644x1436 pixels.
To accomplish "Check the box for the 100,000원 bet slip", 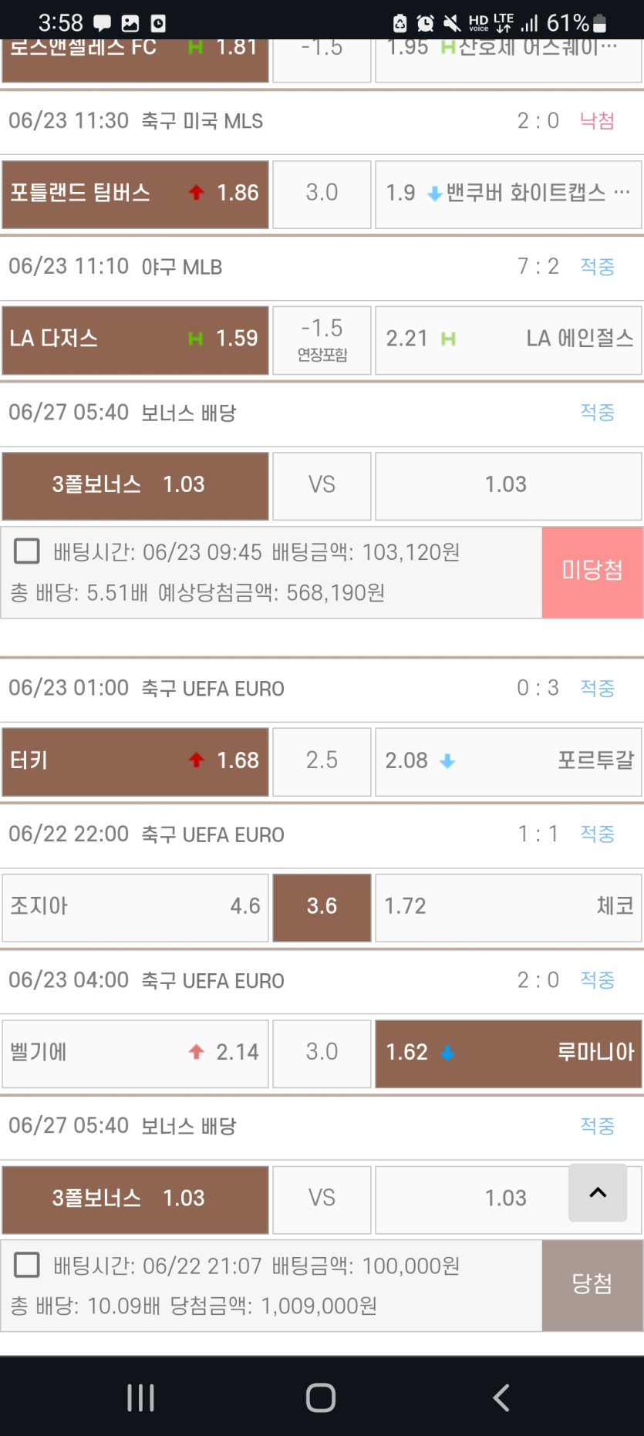I will pos(27,1265).
